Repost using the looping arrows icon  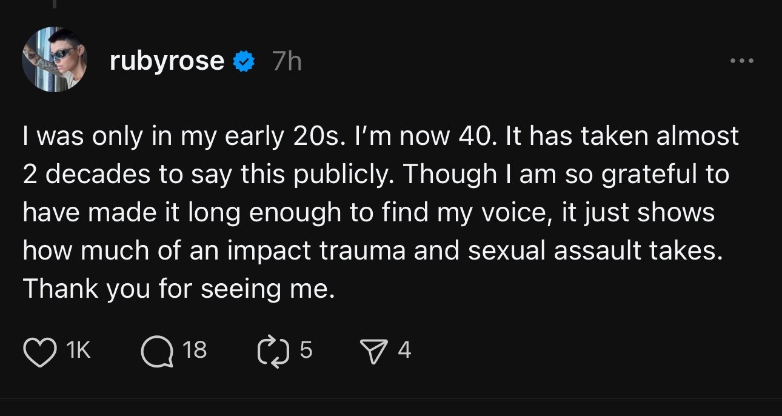pyautogui.click(x=274, y=351)
